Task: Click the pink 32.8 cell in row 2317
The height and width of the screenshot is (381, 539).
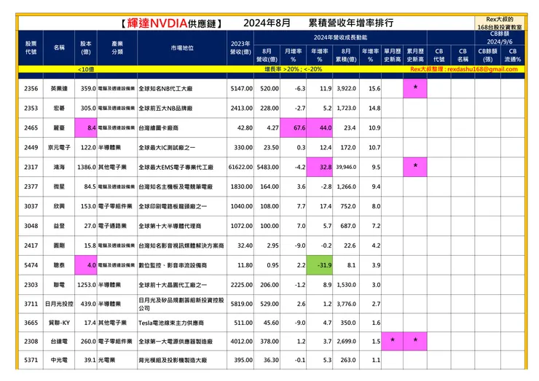Action: coord(320,167)
